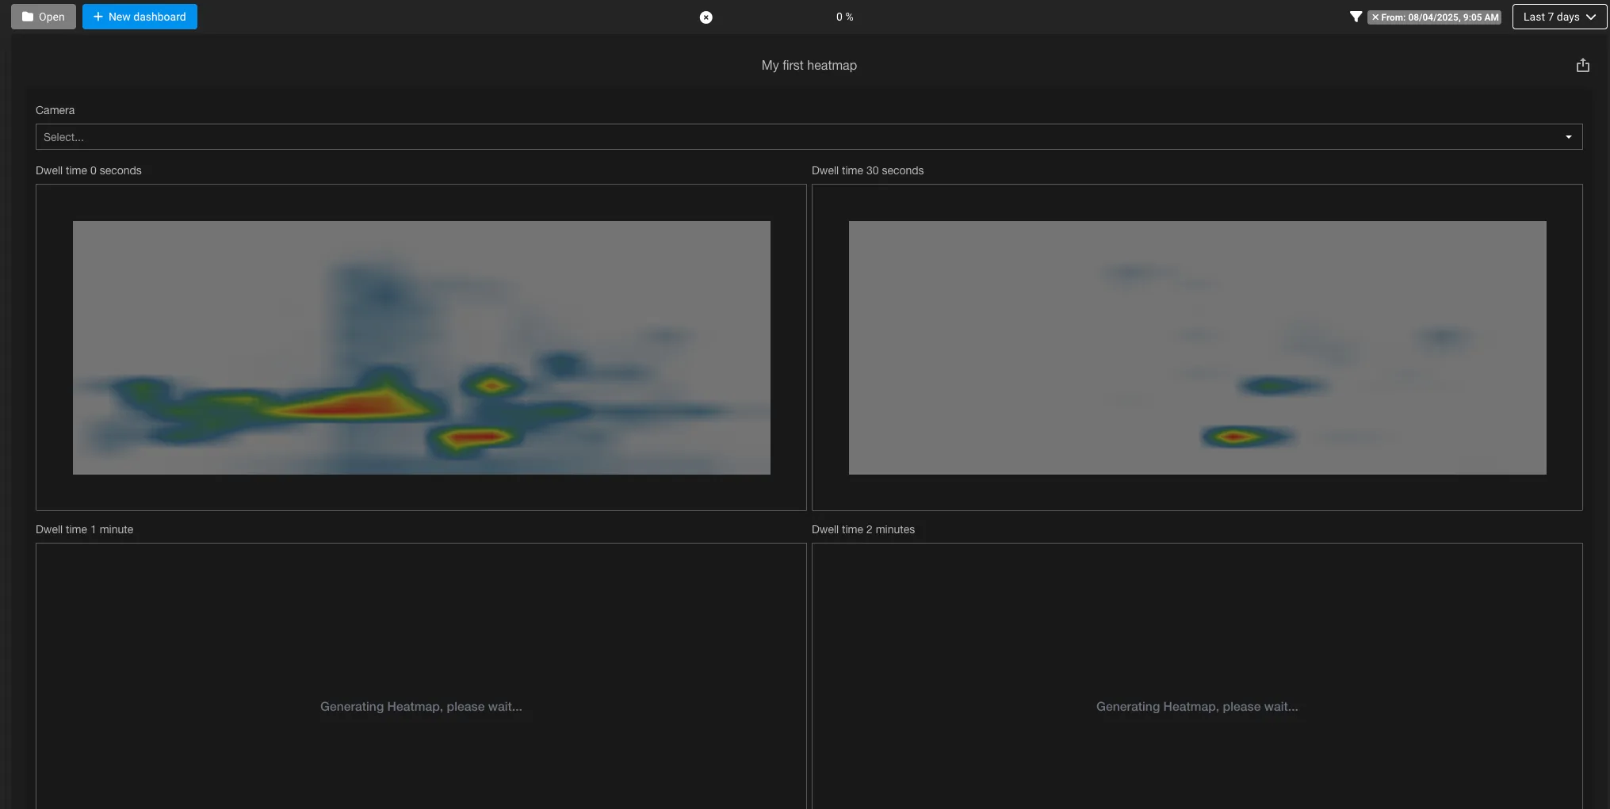
Task: Remove the From 08/04/2025 filter chip
Action: click(1375, 17)
